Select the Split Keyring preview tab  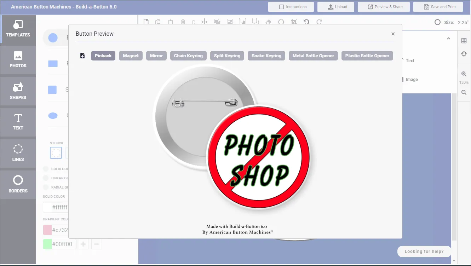coord(227,56)
